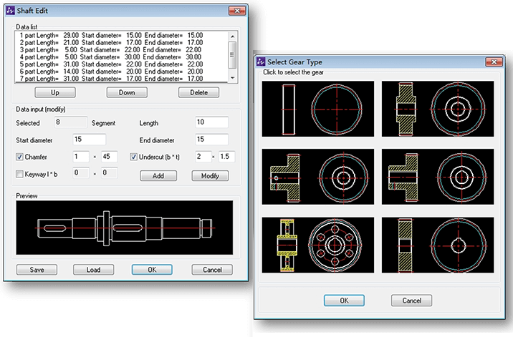Delete the selected shaft segment
Screen dimensions: 513x337
pyautogui.click(x=198, y=93)
